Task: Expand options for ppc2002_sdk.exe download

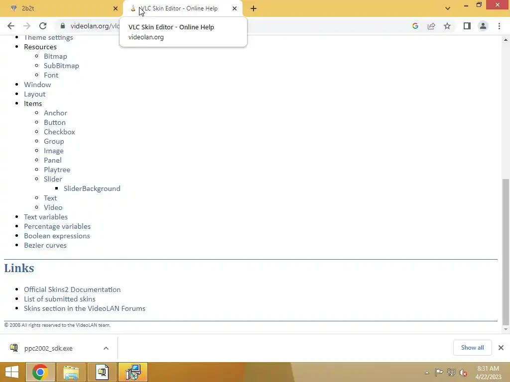Action: click(x=106, y=348)
